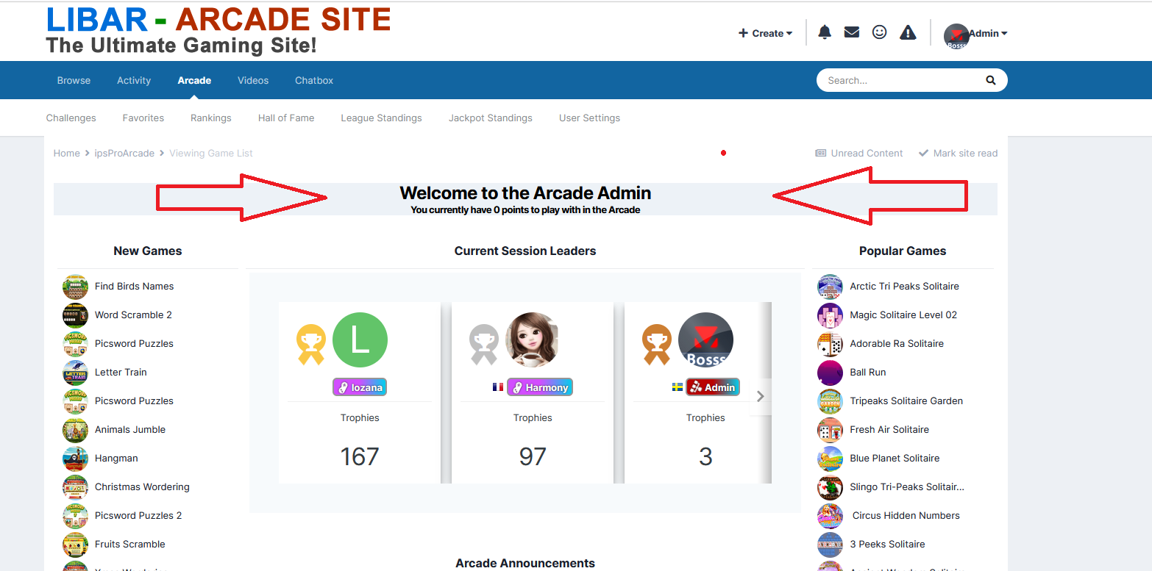Open the notifications bell icon
The width and height of the screenshot is (1152, 571).
coord(825,32)
